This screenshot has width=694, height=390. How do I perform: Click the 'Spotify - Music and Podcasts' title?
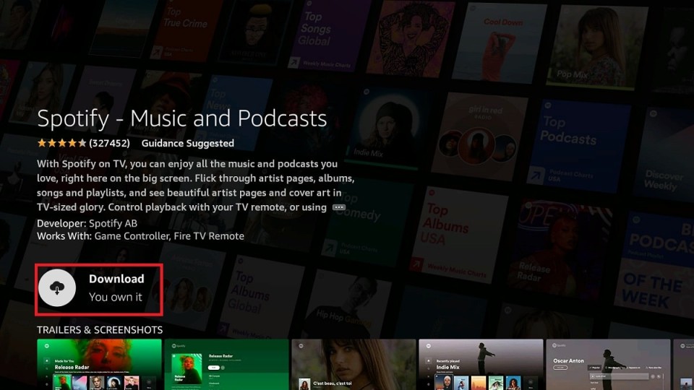pos(182,118)
